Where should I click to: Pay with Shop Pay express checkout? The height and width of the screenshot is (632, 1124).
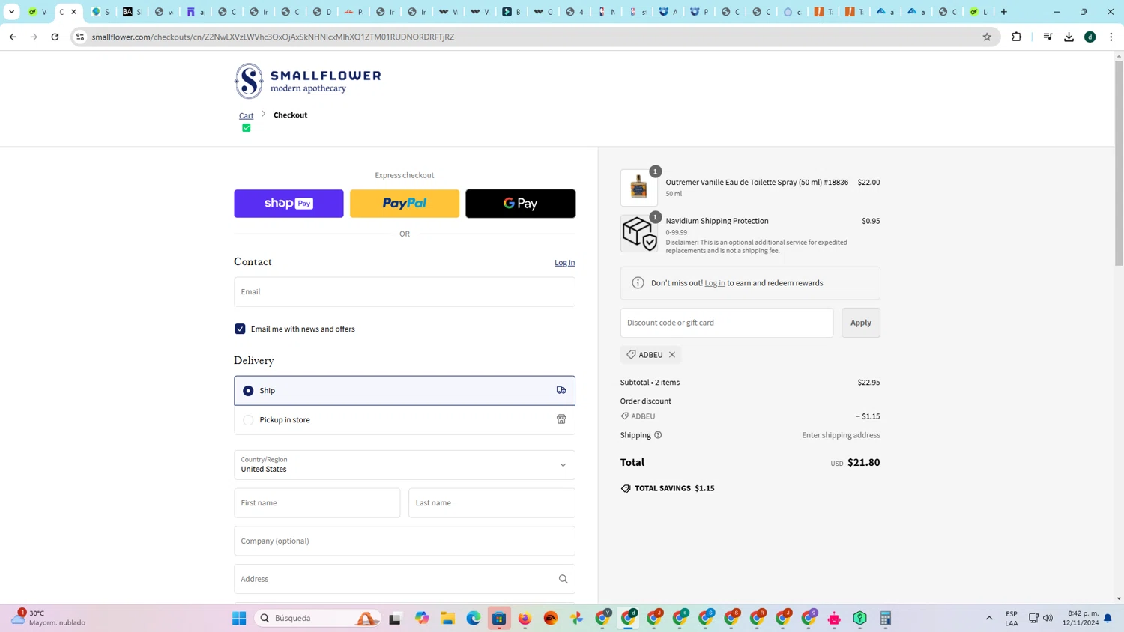(288, 204)
